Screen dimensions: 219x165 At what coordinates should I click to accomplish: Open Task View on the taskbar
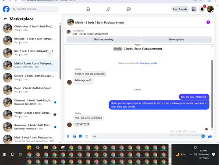pyautogui.click(x=21, y=154)
